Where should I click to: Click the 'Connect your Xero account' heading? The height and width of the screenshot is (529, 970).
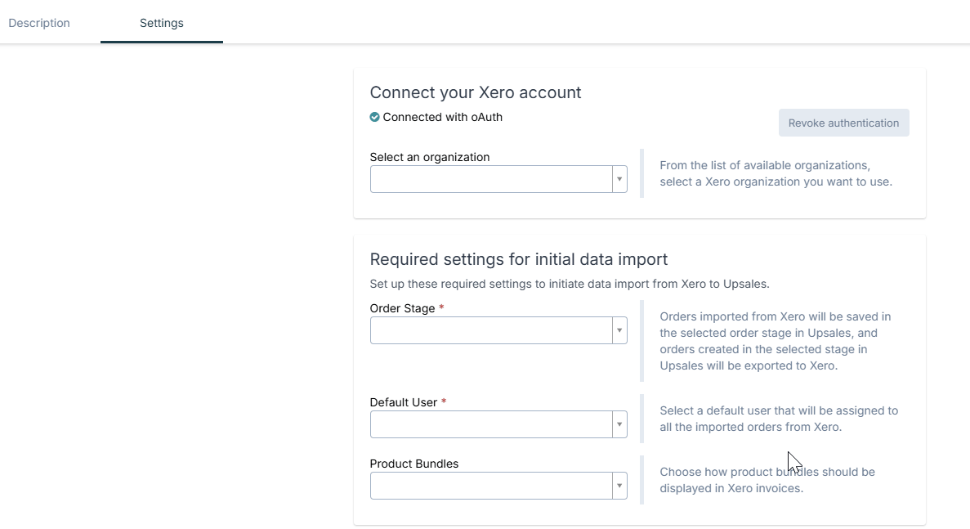(x=475, y=92)
